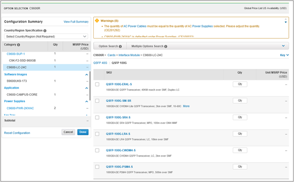This screenshot has width=294, height=182.
Task: Enable the QSFP-100G-CWDM4-S checkbox
Action: click(97, 151)
